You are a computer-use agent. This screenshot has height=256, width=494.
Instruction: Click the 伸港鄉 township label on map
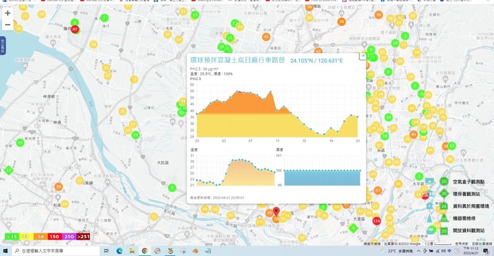tap(49, 97)
